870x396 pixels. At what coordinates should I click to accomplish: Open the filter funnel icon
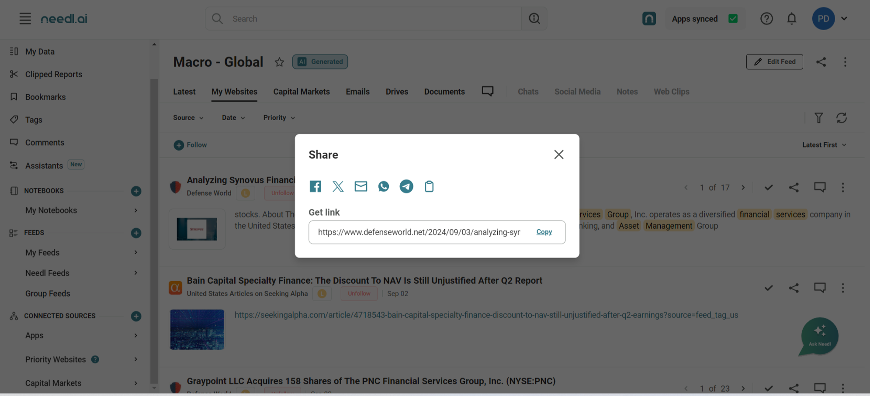pos(818,118)
